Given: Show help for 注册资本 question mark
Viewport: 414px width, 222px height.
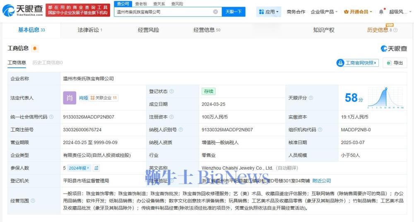Looking at the screenshot, I should pos(172,117).
